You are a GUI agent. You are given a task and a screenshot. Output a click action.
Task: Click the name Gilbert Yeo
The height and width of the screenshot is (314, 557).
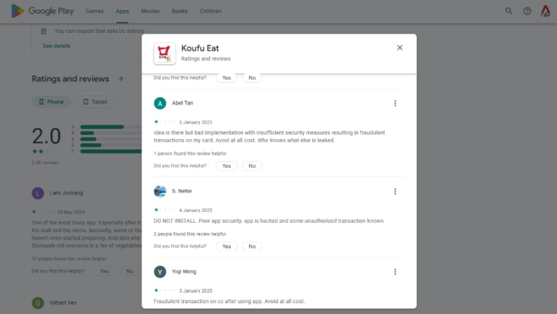[63, 303]
